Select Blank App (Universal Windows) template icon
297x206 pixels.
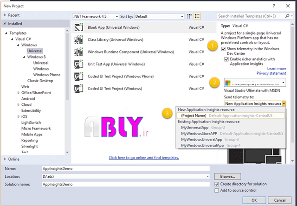pyautogui.click(x=78, y=27)
